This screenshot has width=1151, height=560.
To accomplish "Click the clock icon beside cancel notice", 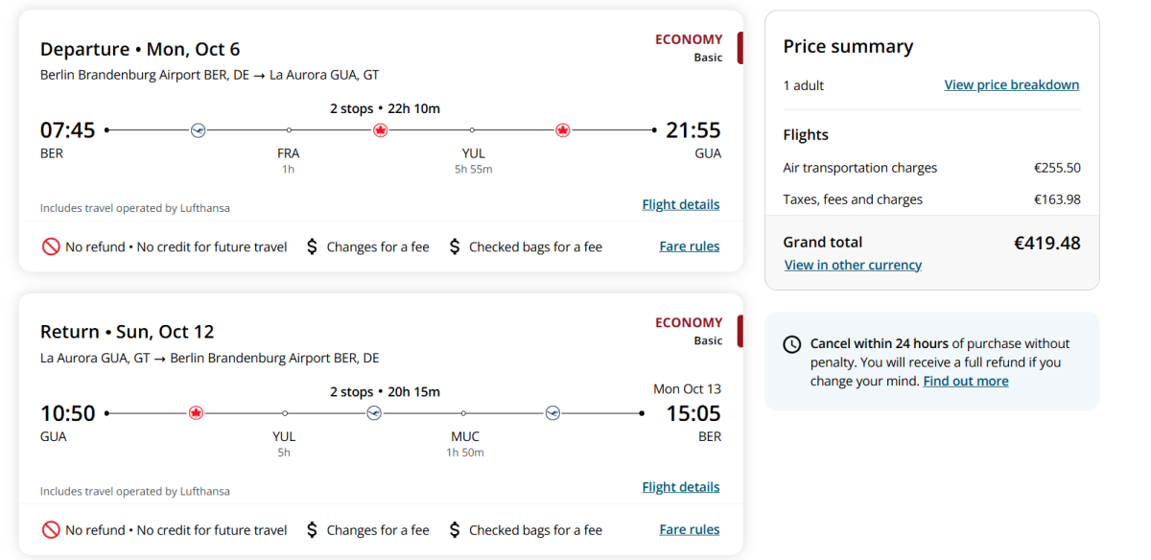I will pyautogui.click(x=792, y=344).
